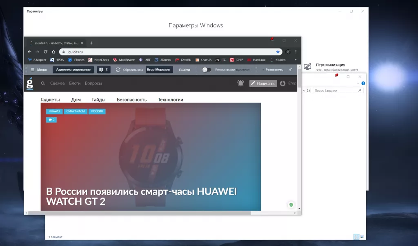This screenshot has height=246, width=418.
Task: Switch to large icons view in Explorer
Action: (x=362, y=237)
